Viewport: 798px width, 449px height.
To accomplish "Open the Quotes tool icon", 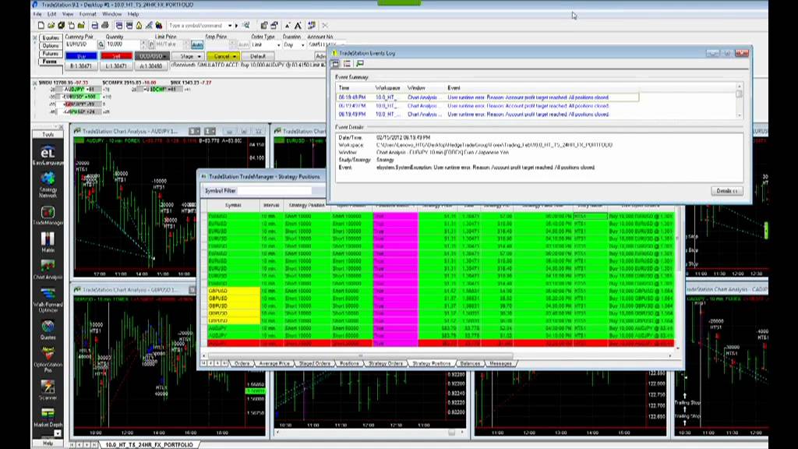I will click(48, 329).
